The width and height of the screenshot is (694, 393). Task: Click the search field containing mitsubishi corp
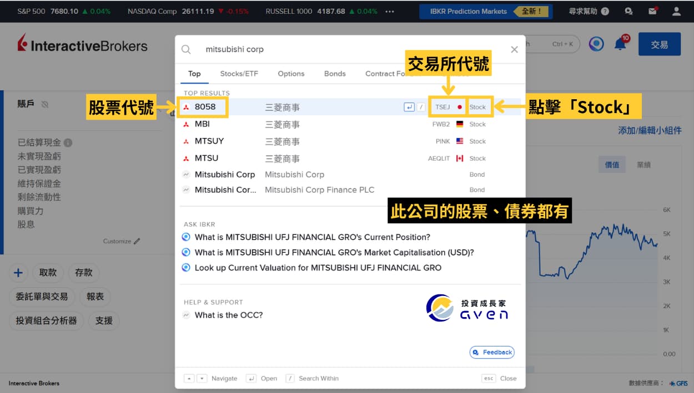point(350,49)
